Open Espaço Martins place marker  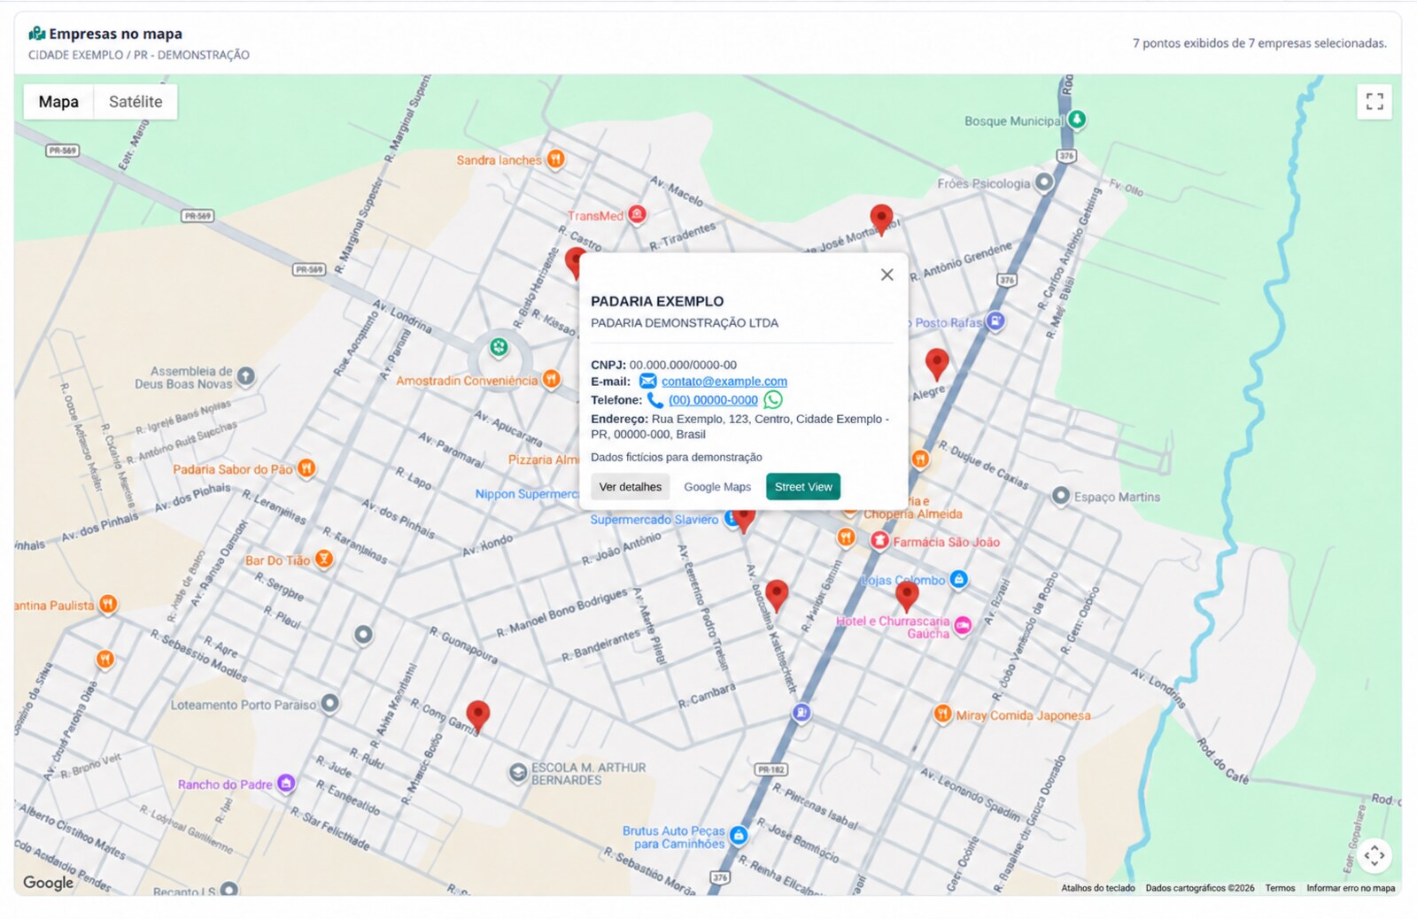click(1061, 496)
